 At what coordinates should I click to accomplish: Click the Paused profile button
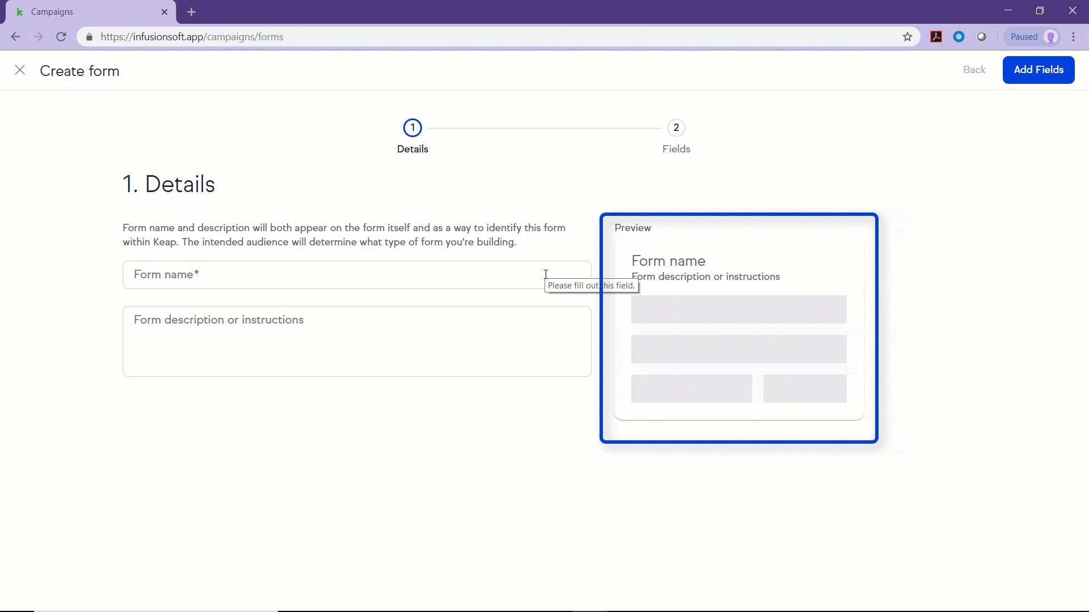[1032, 37]
